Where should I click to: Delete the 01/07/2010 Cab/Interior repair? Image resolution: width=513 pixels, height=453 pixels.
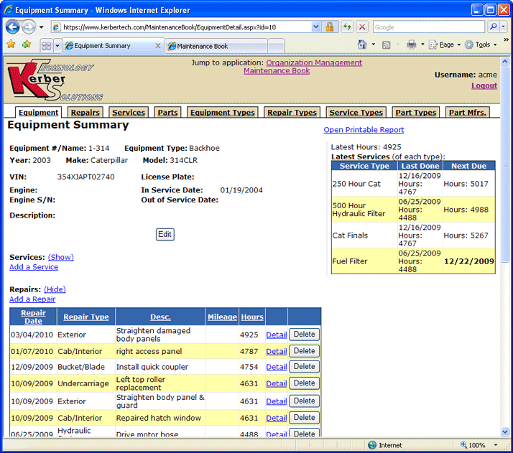click(x=304, y=351)
